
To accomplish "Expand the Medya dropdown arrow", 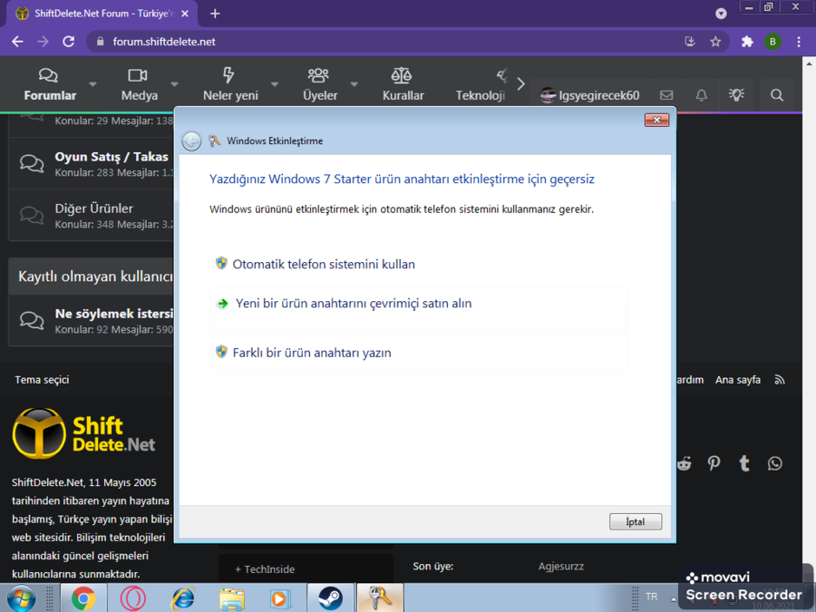I will click(174, 84).
